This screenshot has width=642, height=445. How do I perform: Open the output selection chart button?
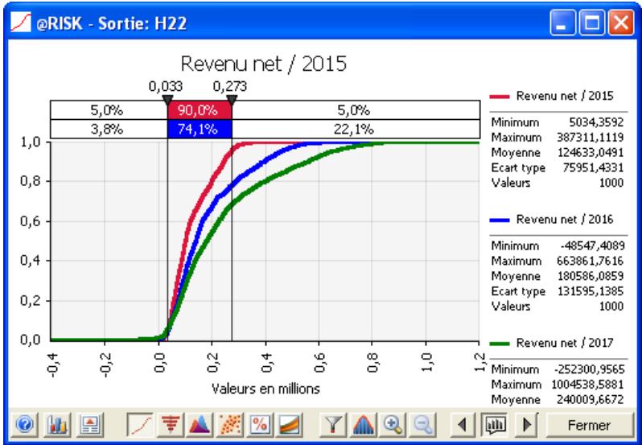[x=493, y=425]
